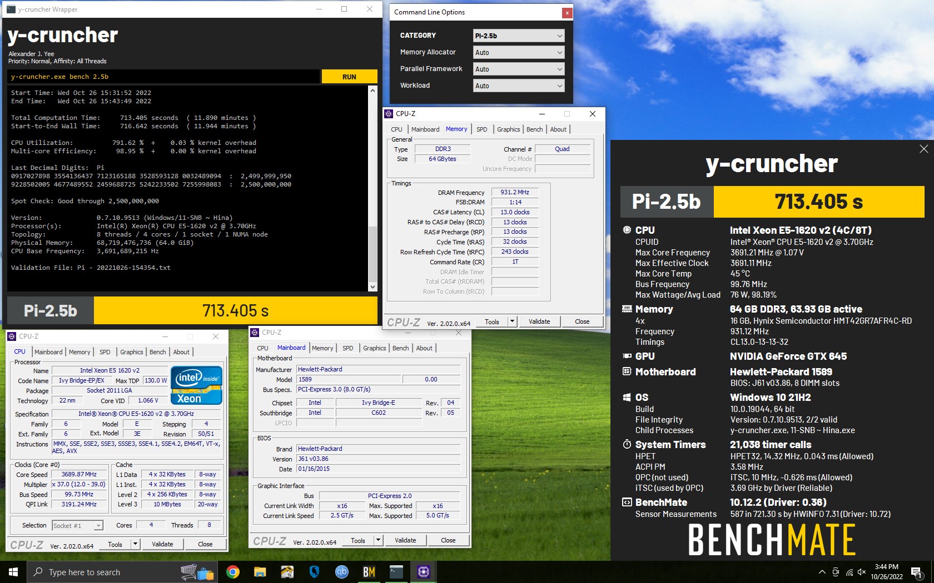Click the taskbar clock 3:44 PM

pos(886,572)
